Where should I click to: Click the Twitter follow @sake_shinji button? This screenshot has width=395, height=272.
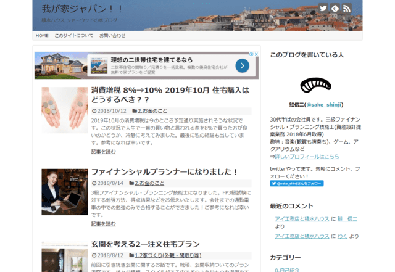pyautogui.click(x=297, y=183)
